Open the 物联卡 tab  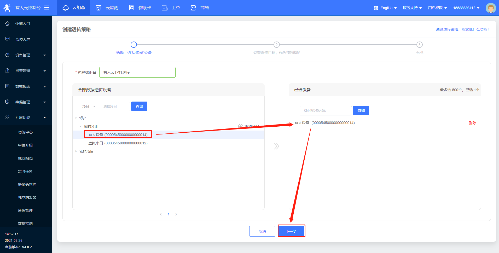pos(140,8)
